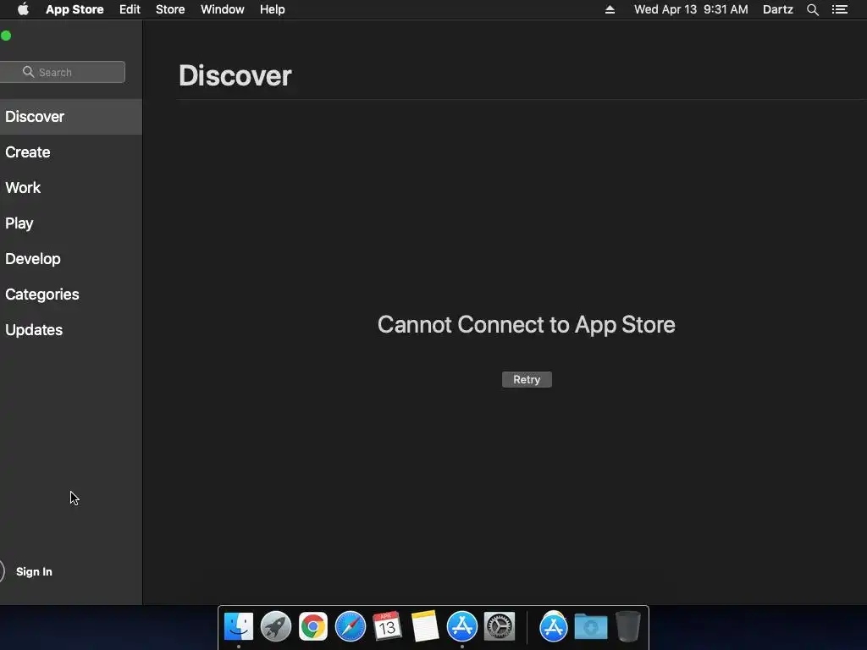Open the Apple menu
The height and width of the screenshot is (650, 867).
tap(23, 9)
